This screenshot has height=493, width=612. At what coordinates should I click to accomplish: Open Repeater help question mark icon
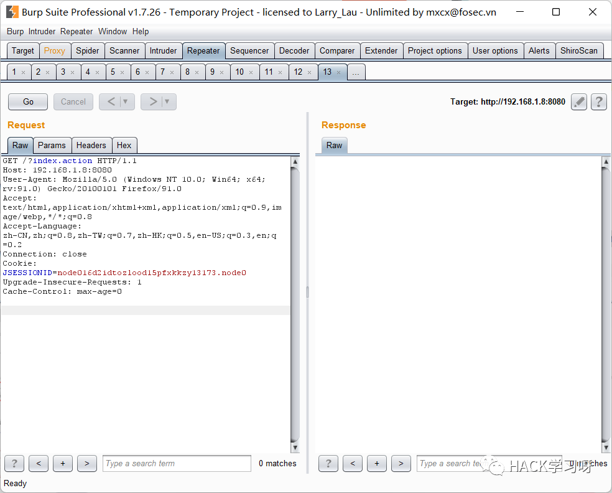599,102
